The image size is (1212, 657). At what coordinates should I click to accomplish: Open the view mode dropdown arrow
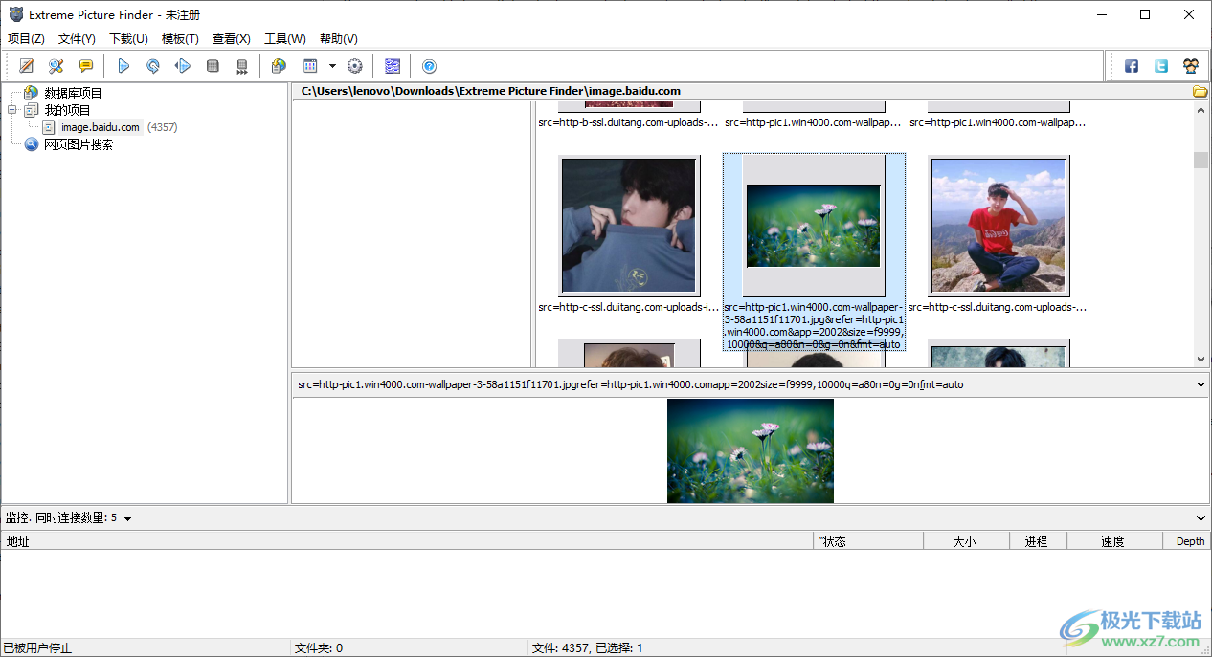[x=332, y=66]
